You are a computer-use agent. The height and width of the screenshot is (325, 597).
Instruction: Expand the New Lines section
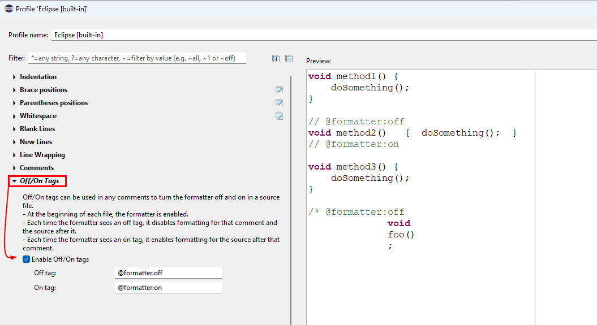(14, 142)
